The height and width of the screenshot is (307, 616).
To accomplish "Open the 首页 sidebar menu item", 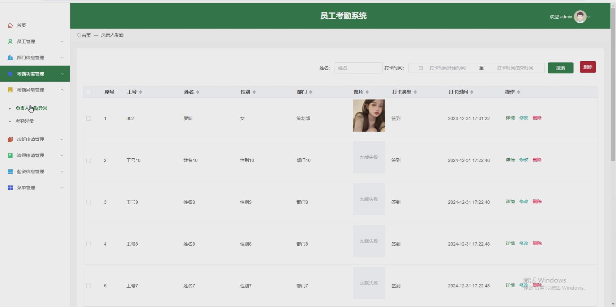I will point(35,25).
